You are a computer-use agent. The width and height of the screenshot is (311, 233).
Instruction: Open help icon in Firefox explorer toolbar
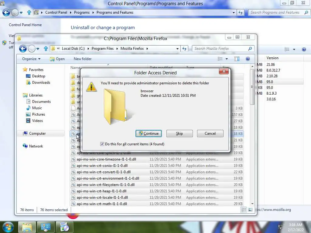click(248, 59)
